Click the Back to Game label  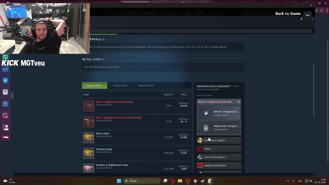[x=288, y=14]
